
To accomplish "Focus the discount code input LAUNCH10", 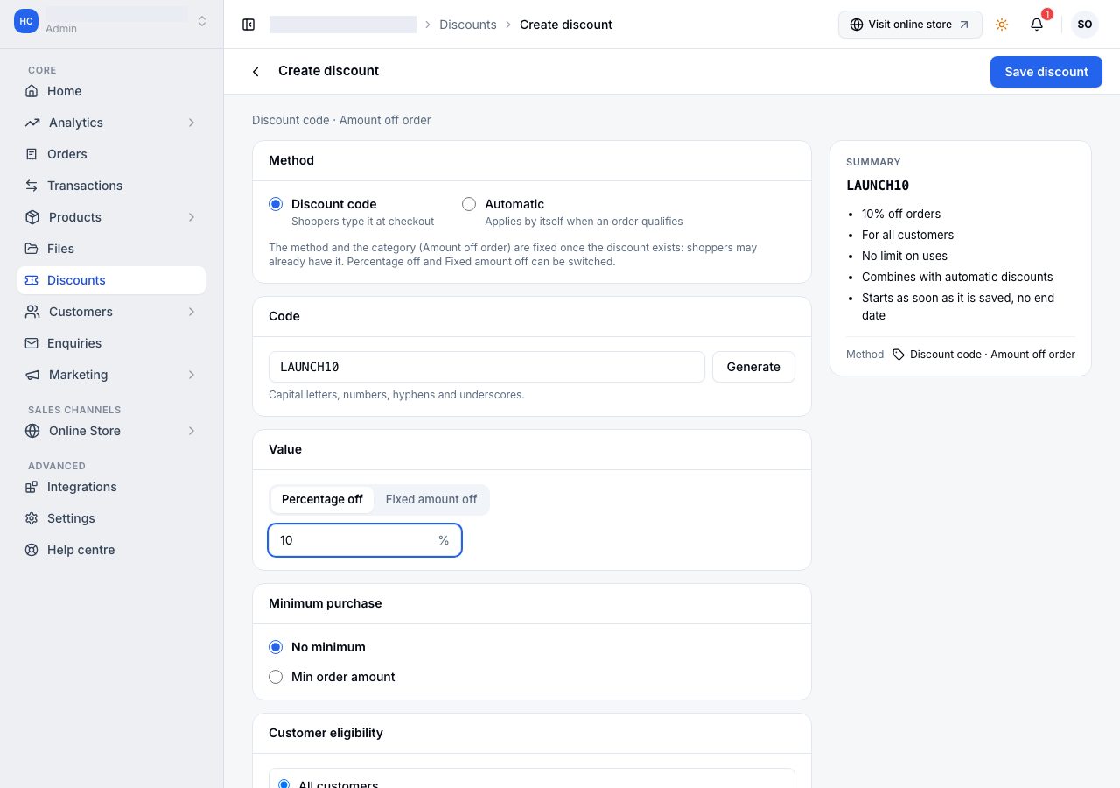I will [x=486, y=367].
